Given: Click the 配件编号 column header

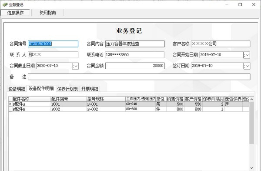Looking at the screenshot, I should (x=69, y=99).
